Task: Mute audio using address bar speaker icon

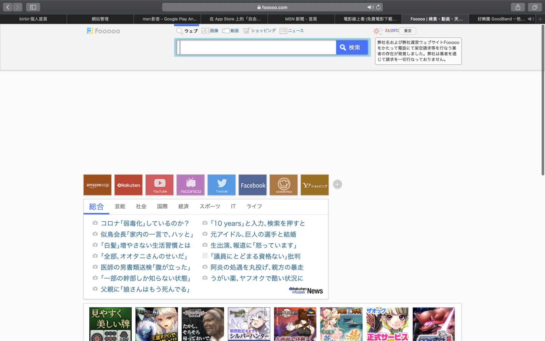Action: pos(370,7)
